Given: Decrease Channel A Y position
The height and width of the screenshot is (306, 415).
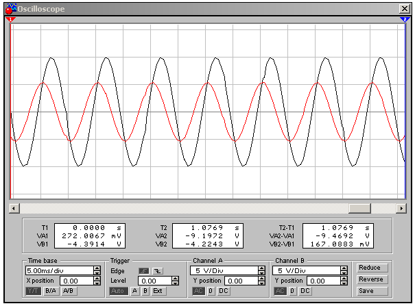Looking at the screenshot, I should click(261, 283).
